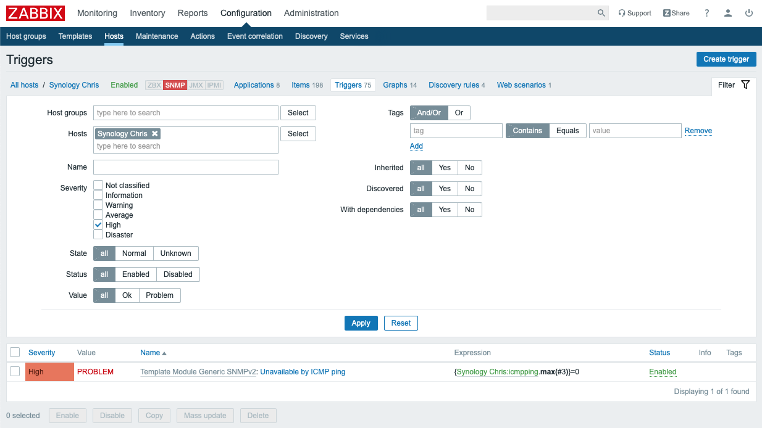Screen dimensions: 762x428
Task: Select Or tags mode
Action: 459,113
